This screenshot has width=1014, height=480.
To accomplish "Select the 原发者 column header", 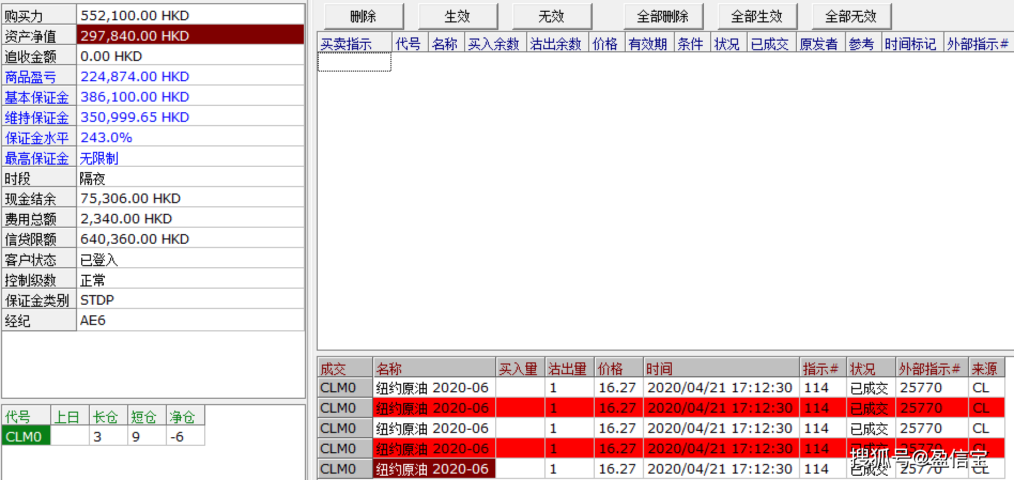I will click(x=820, y=43).
